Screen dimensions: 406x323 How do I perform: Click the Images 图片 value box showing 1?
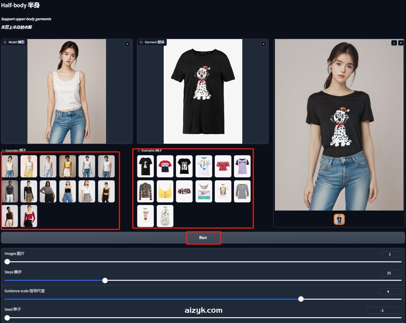click(x=391, y=254)
